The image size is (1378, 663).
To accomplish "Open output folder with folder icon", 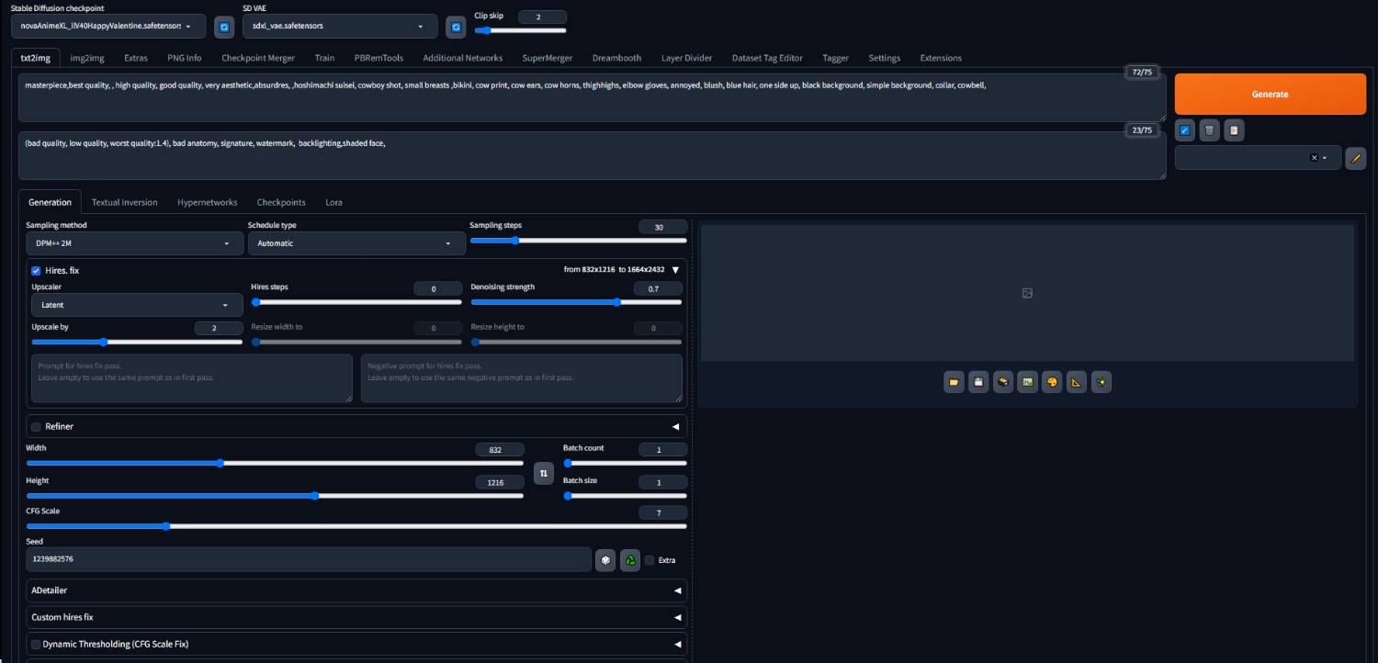I will tap(954, 382).
